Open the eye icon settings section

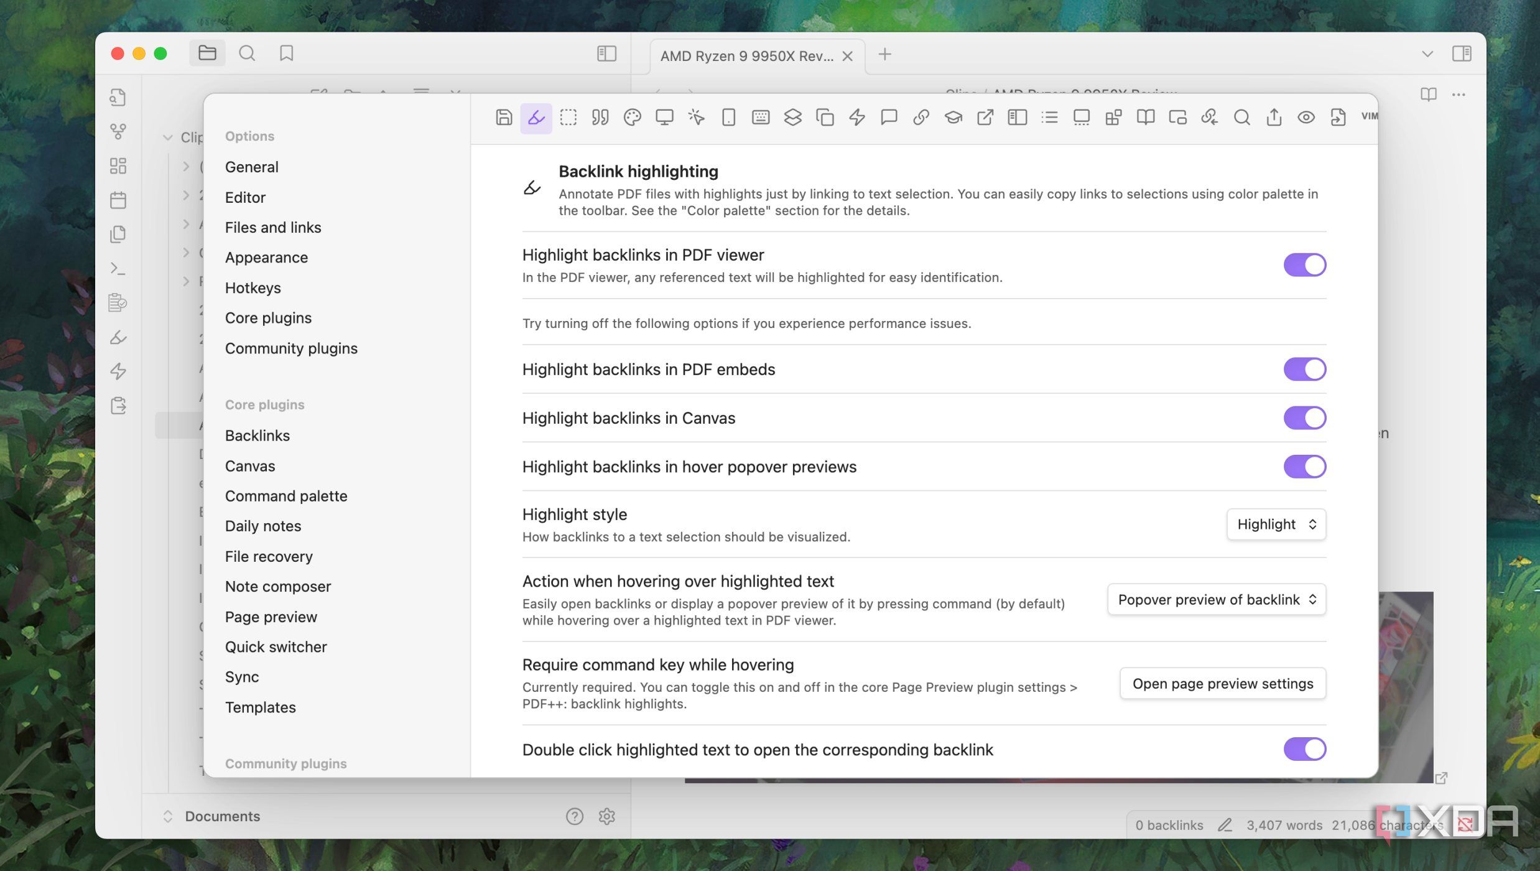click(x=1306, y=118)
